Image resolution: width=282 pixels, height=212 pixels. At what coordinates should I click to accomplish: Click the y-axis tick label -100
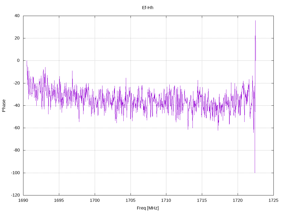coord(15,173)
